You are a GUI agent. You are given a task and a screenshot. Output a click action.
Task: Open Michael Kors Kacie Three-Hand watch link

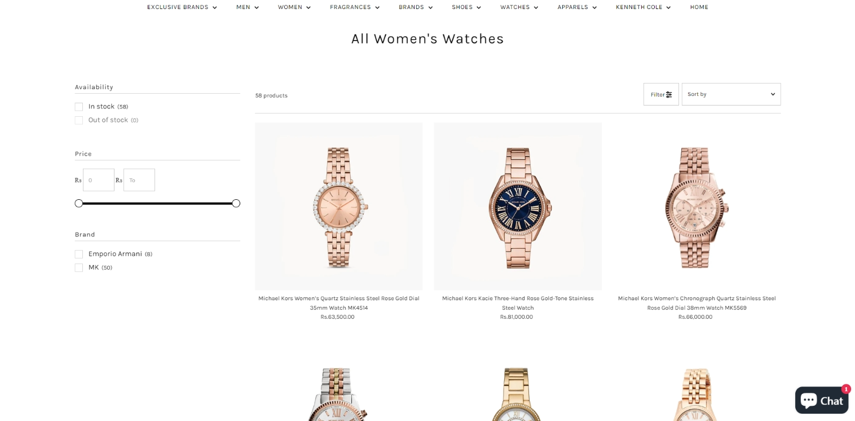pyautogui.click(x=518, y=303)
